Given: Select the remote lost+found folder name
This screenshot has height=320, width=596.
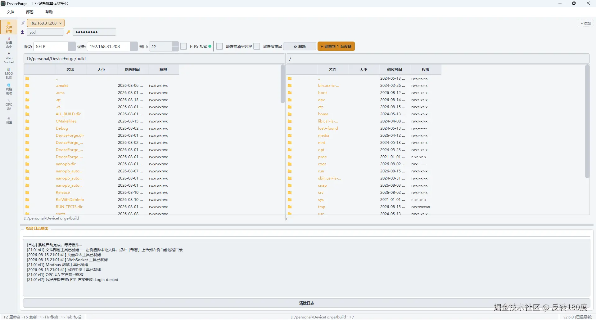Looking at the screenshot, I should tap(328, 128).
